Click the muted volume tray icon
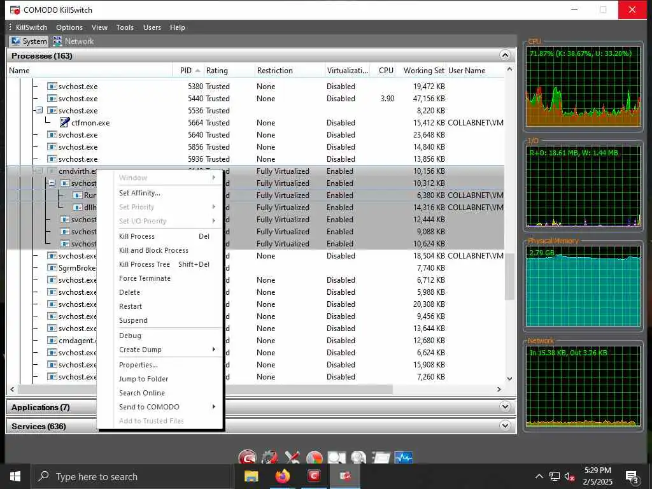This screenshot has width=652, height=489. coord(570,476)
